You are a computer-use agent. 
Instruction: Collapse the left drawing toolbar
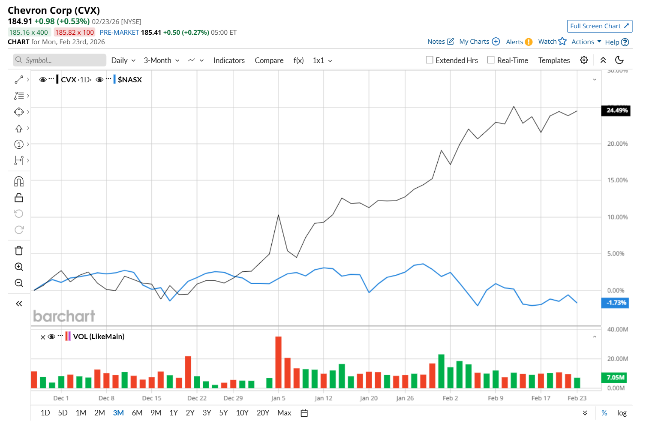[19, 304]
